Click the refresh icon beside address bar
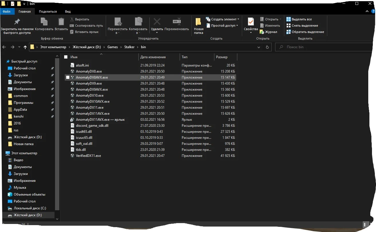Image resolution: width=376 pixels, height=232 pixels. pyautogui.click(x=267, y=47)
